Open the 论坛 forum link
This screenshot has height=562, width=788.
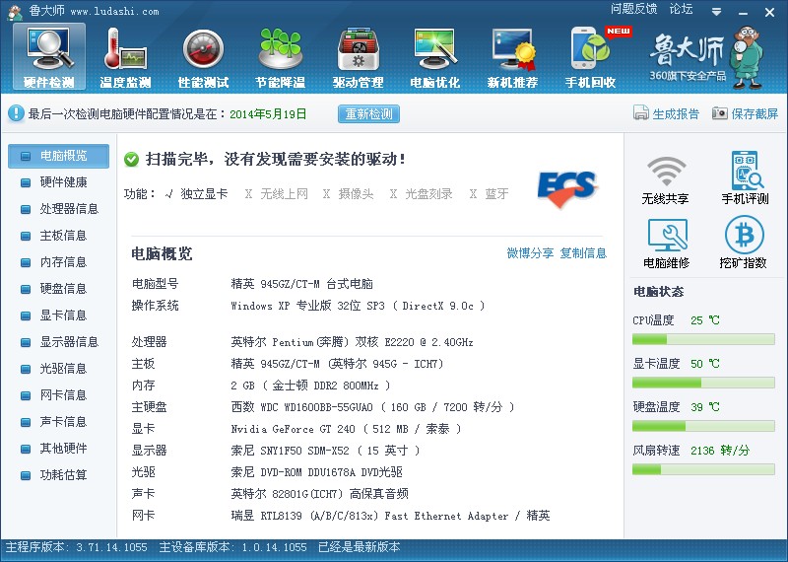[x=681, y=9]
